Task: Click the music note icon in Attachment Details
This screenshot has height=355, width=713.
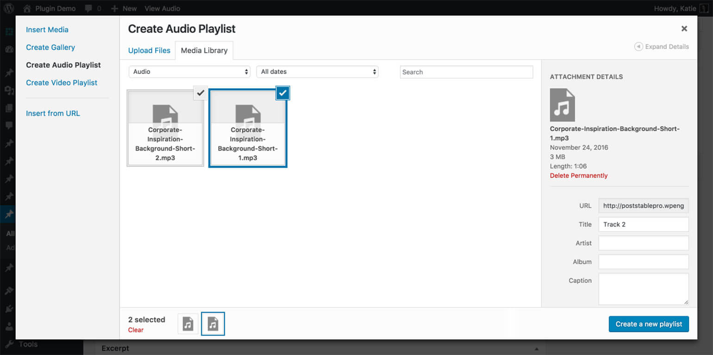Action: click(563, 104)
